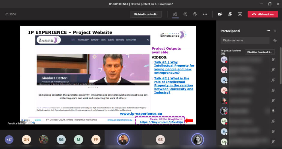
Task: Click Disattiva l'audio di tutti button
Action: tap(260, 52)
